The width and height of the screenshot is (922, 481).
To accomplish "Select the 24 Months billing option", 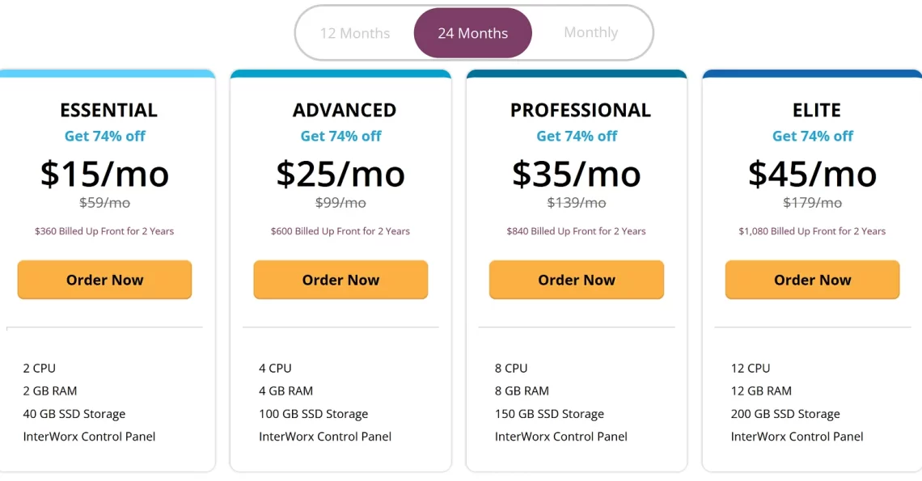I will [x=473, y=33].
